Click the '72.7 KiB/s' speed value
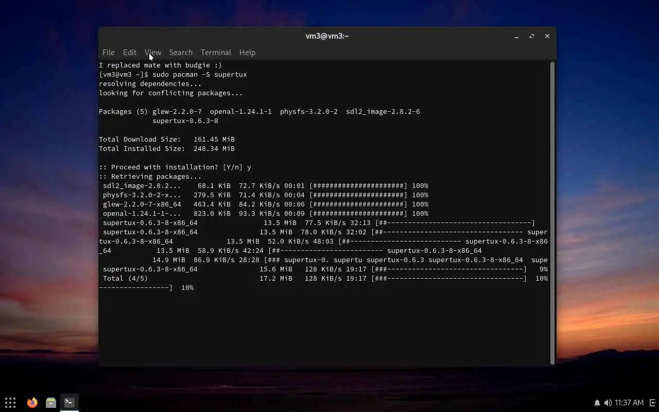Image resolution: width=659 pixels, height=412 pixels. click(x=259, y=186)
